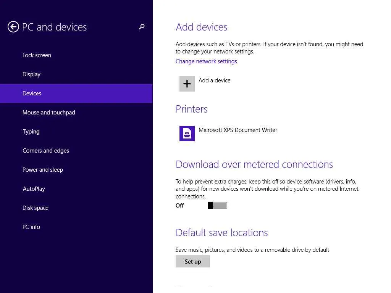This screenshot has height=293, width=391.
Task: Open AutoPlay settings
Action: coord(34,189)
